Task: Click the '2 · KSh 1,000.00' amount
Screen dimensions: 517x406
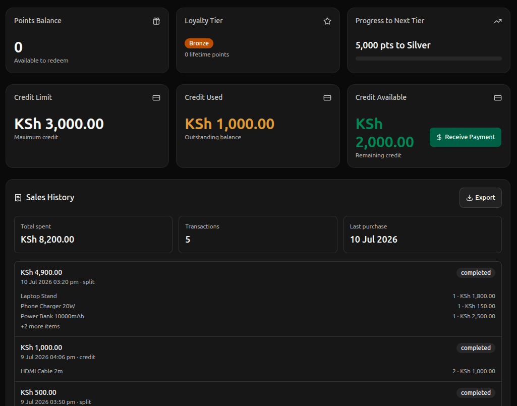Action: (474, 371)
